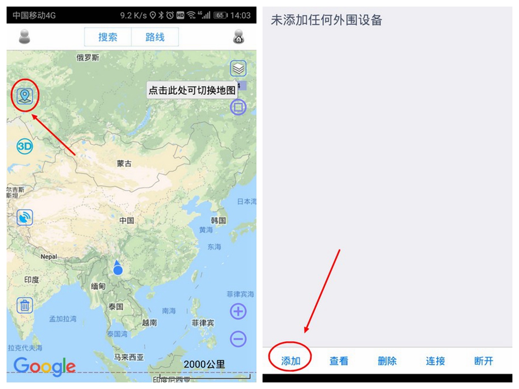Open the user profile avatar icon
This screenshot has height=389, width=519.
24,36
